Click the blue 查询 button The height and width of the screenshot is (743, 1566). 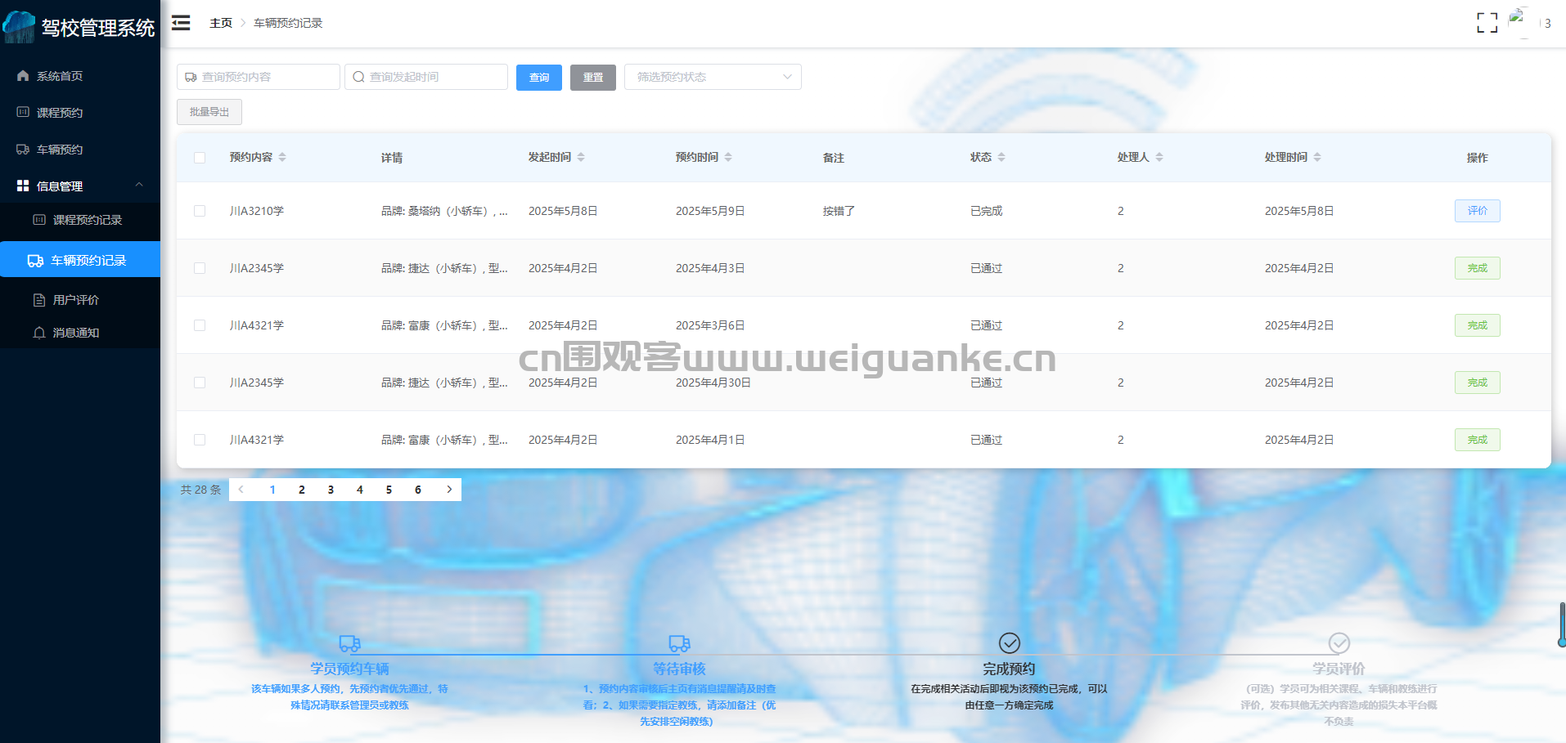(539, 78)
